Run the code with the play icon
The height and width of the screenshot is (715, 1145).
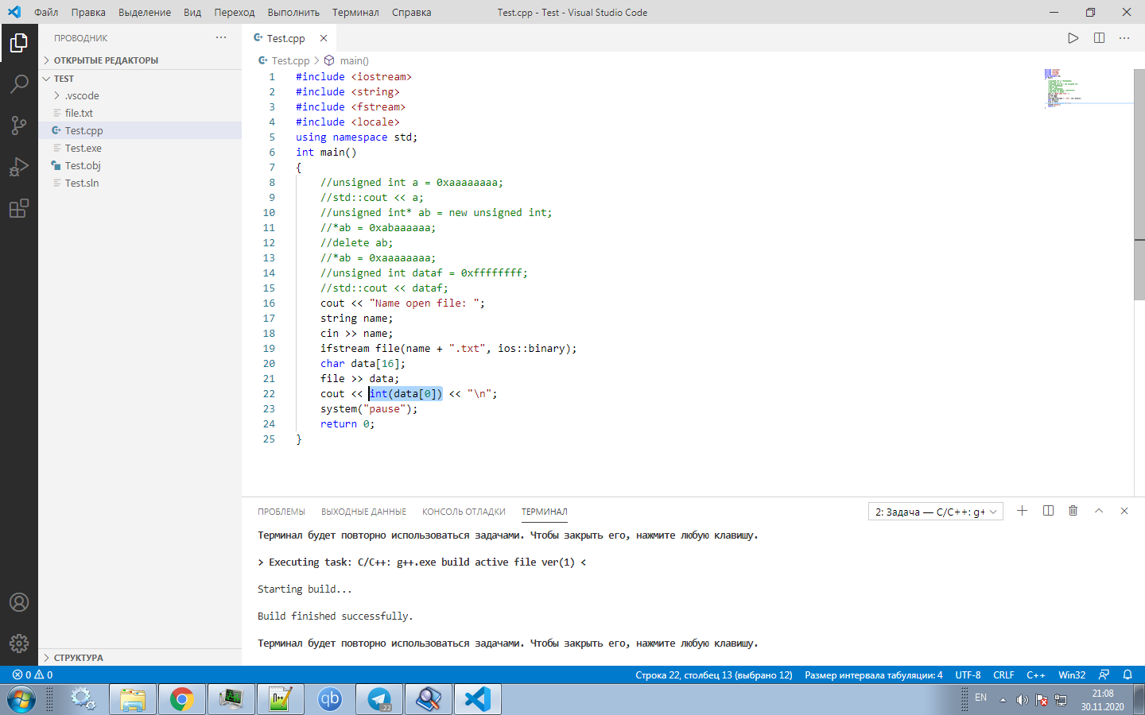click(x=1073, y=38)
